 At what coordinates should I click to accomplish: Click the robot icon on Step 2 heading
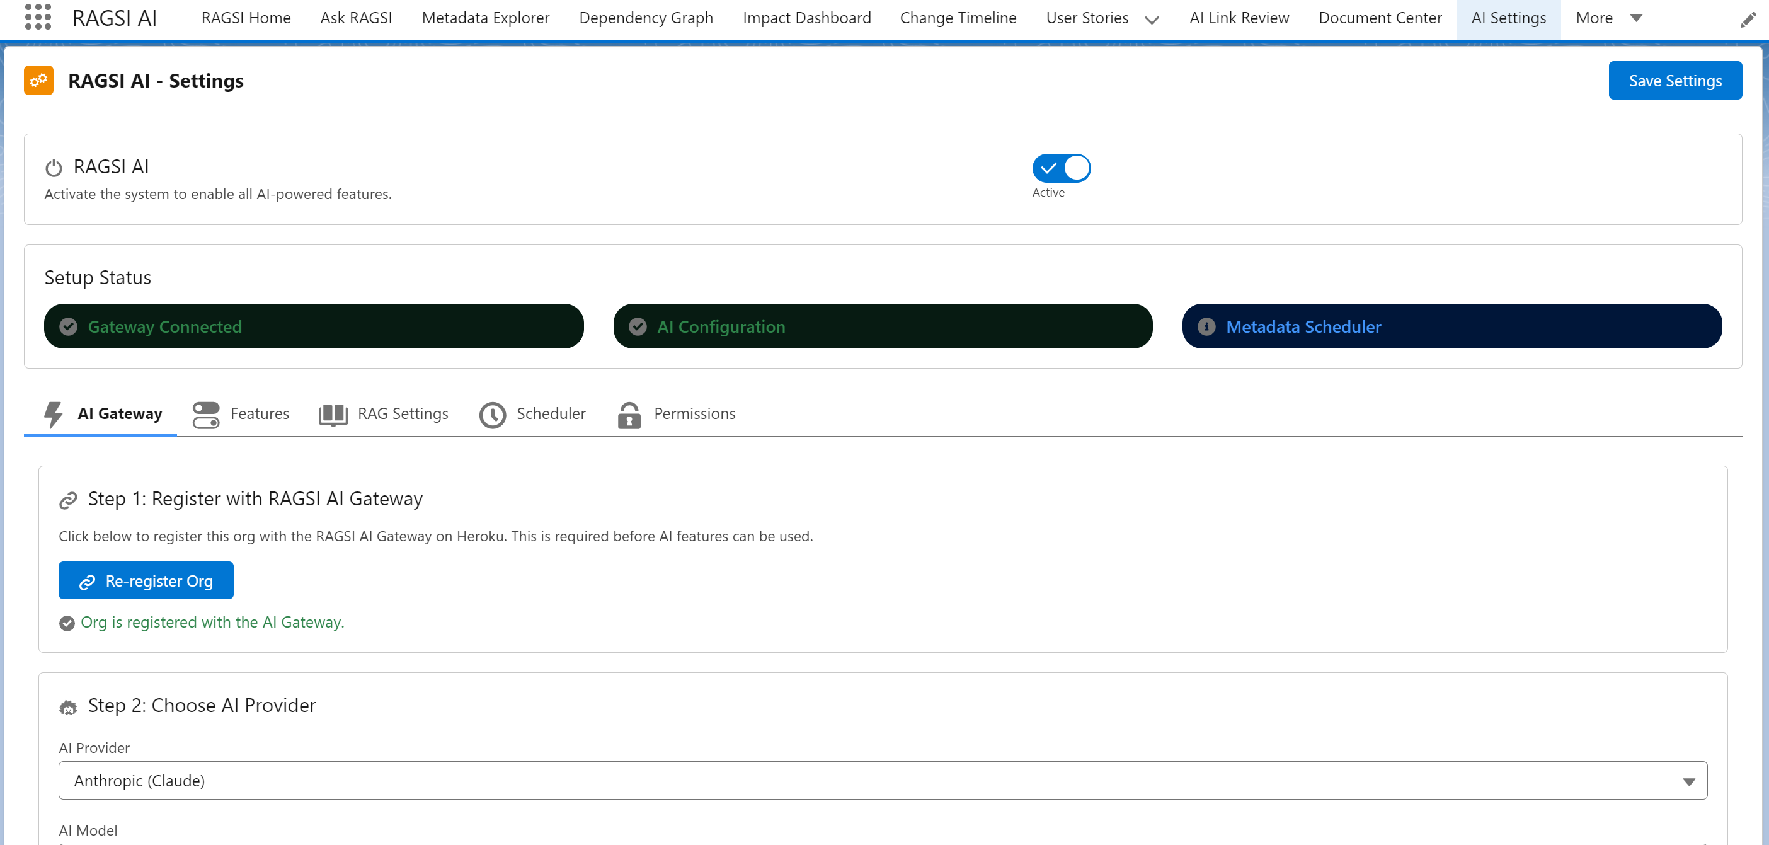pos(69,706)
